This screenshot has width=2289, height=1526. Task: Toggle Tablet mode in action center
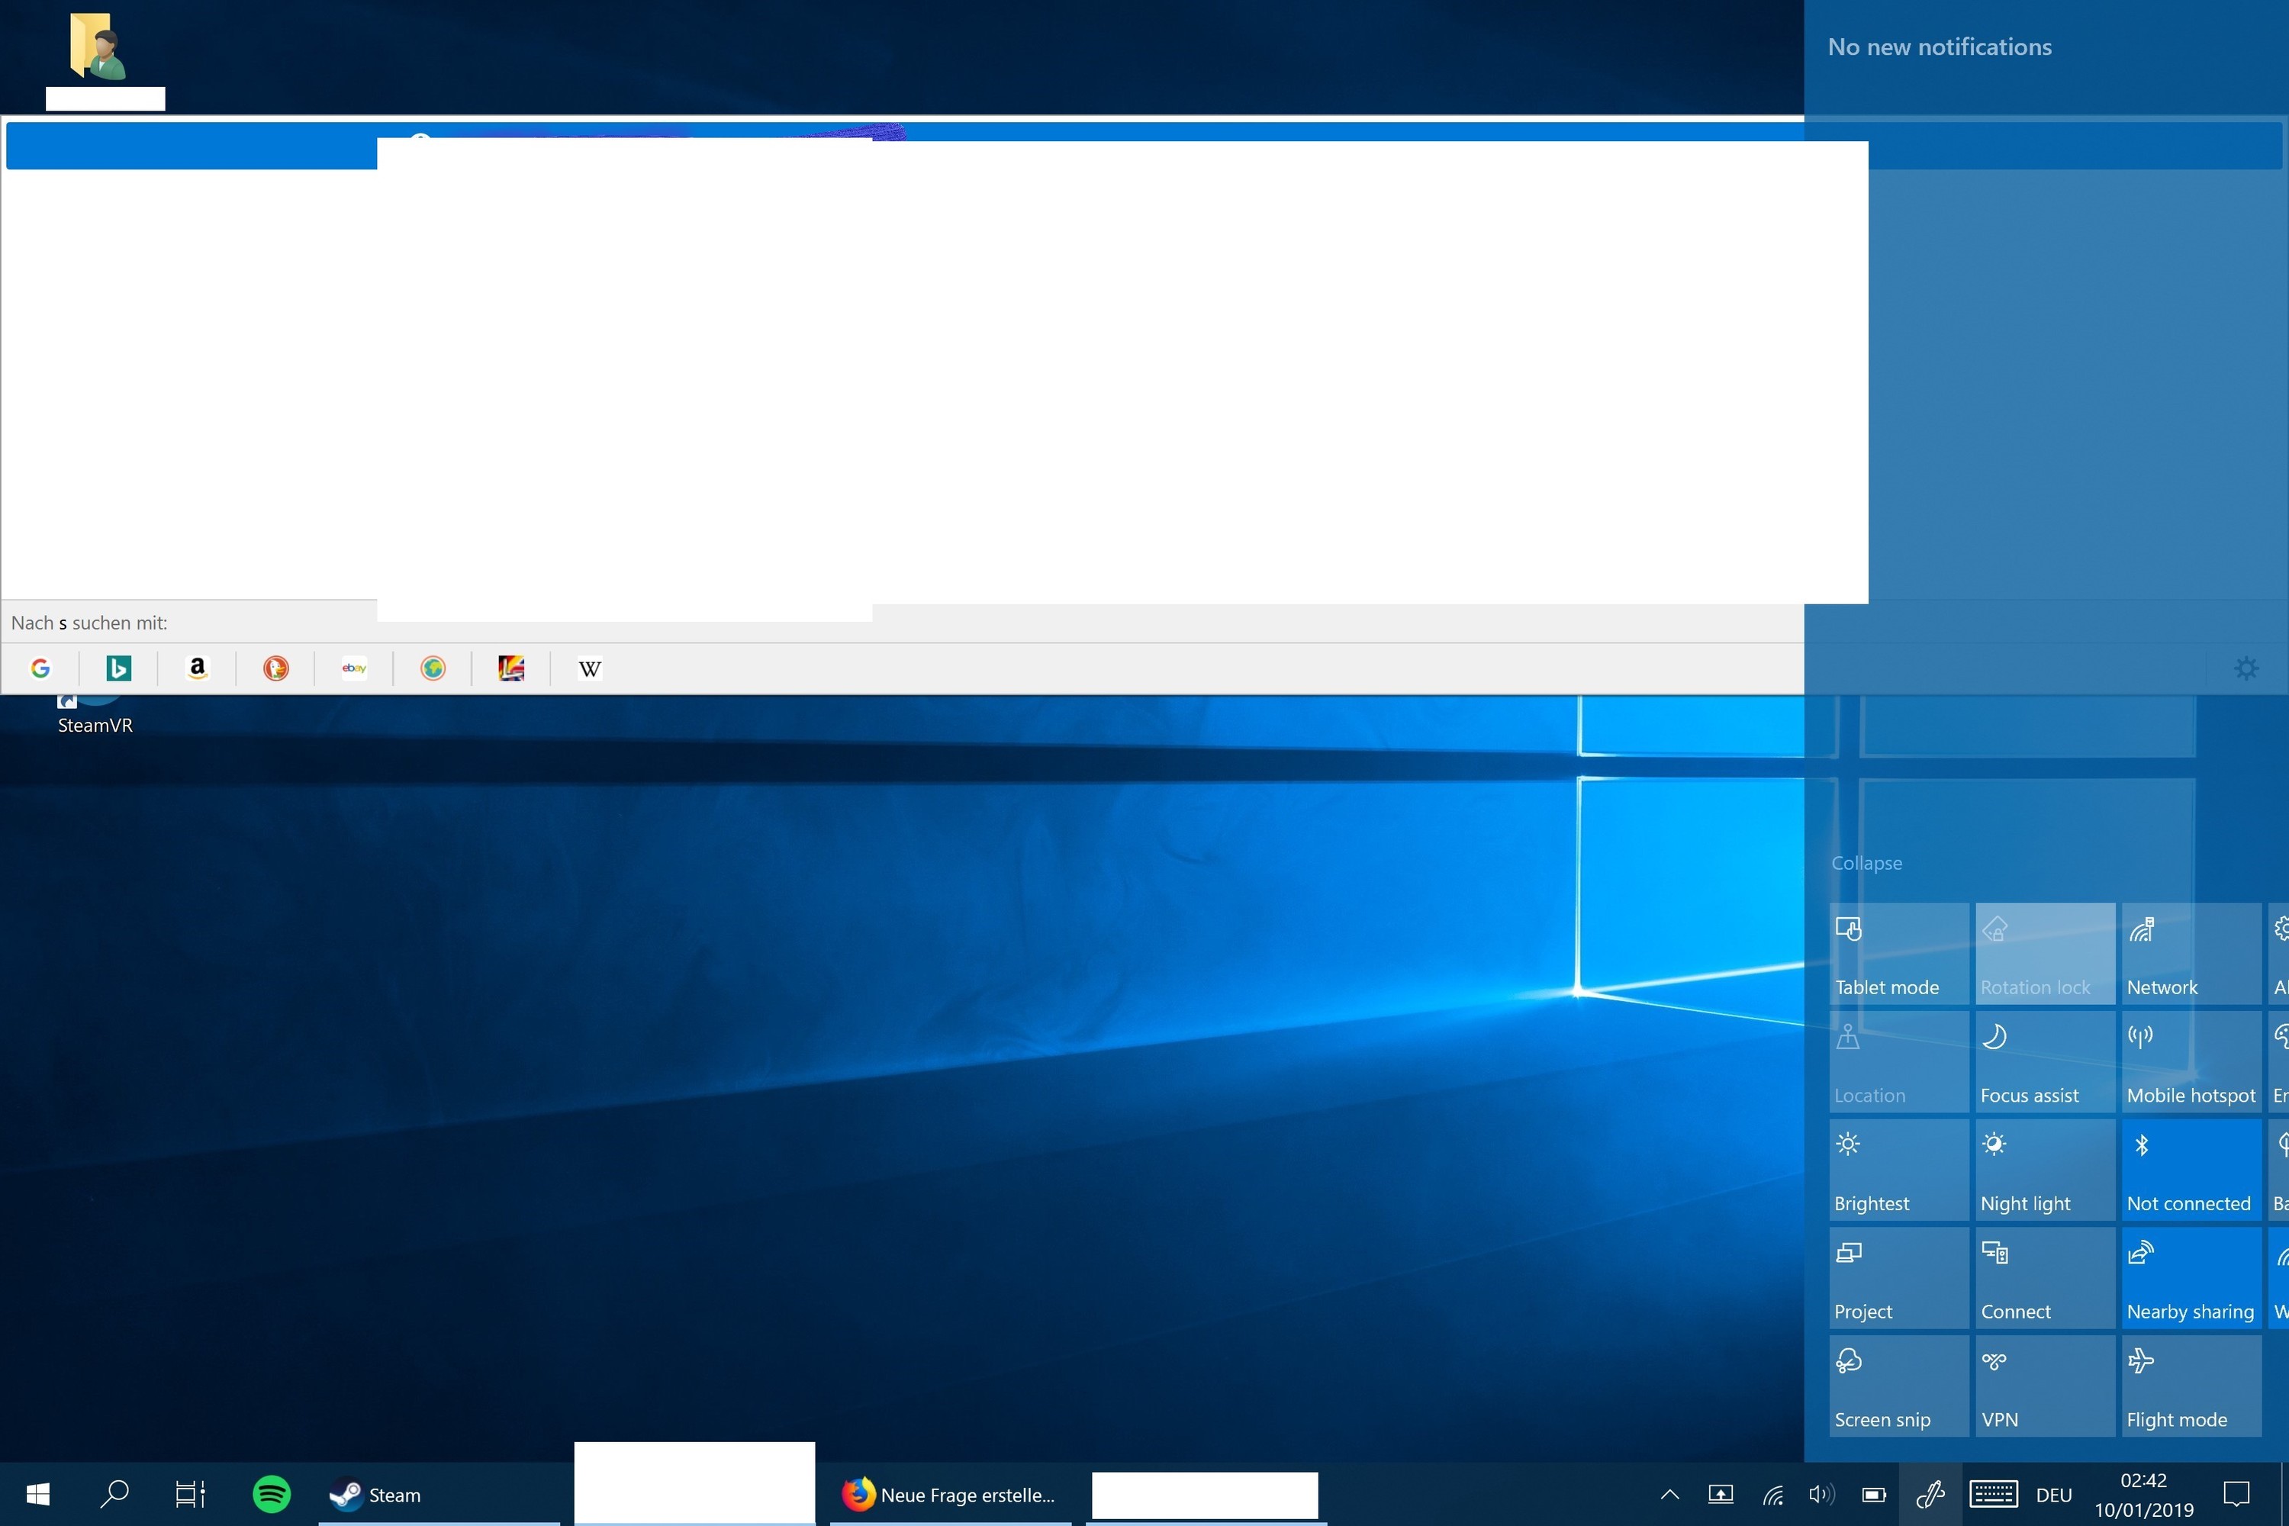click(x=1898, y=954)
